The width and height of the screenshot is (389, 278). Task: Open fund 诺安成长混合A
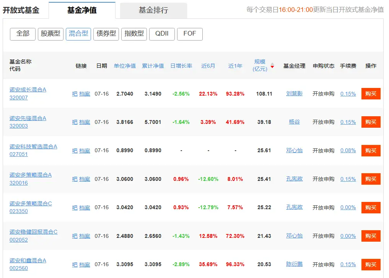[28, 89]
